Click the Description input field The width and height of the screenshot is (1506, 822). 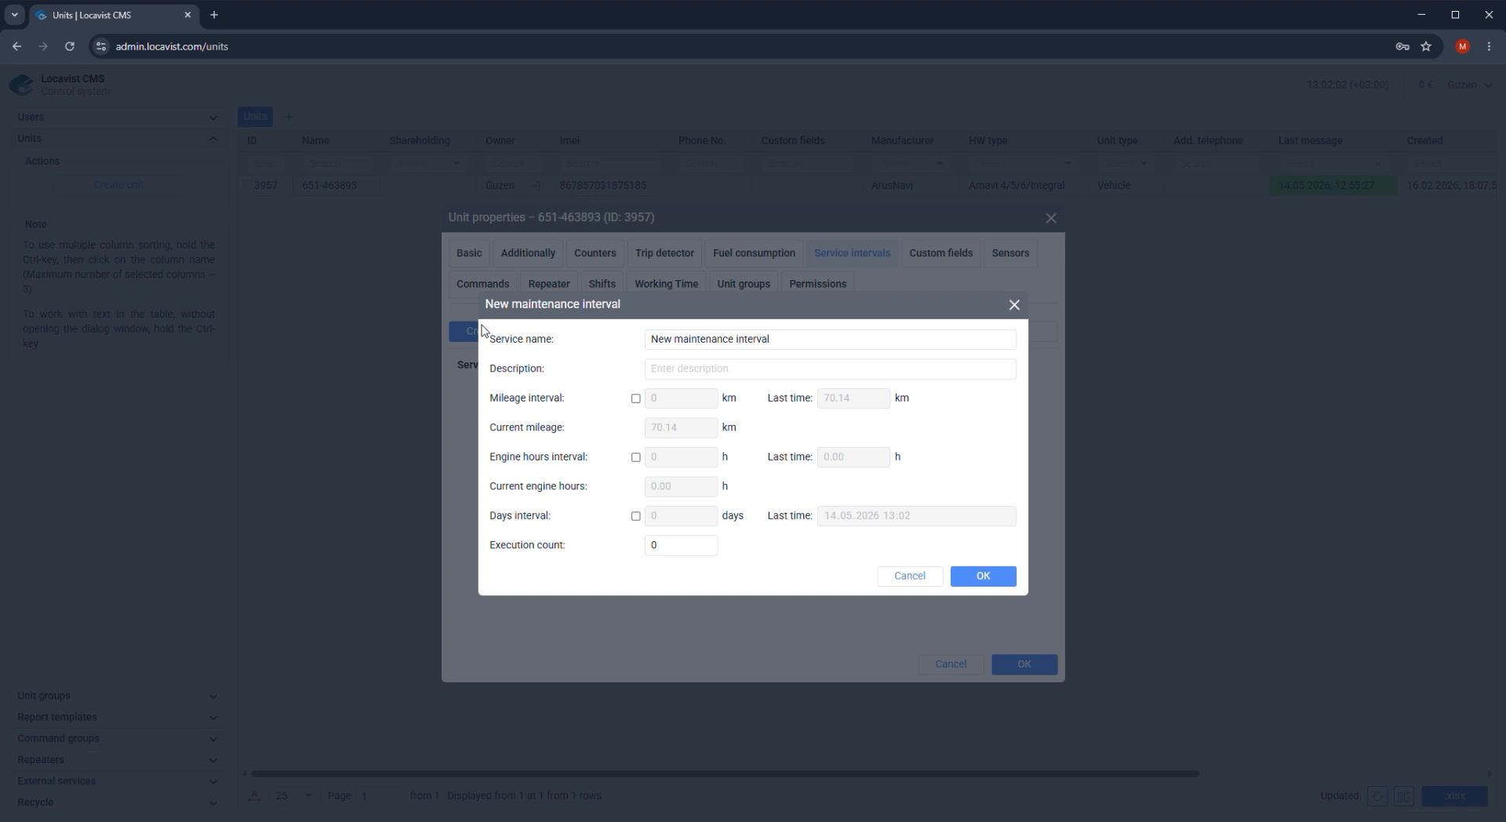point(830,369)
